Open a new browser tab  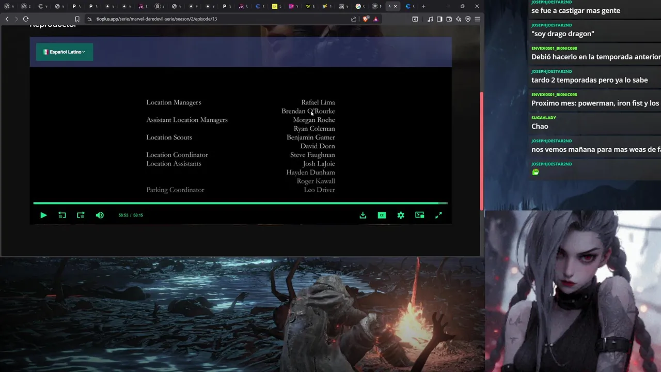tap(423, 6)
